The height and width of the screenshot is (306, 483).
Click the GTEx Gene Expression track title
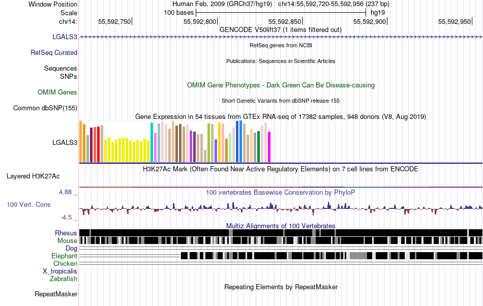pyautogui.click(x=281, y=117)
